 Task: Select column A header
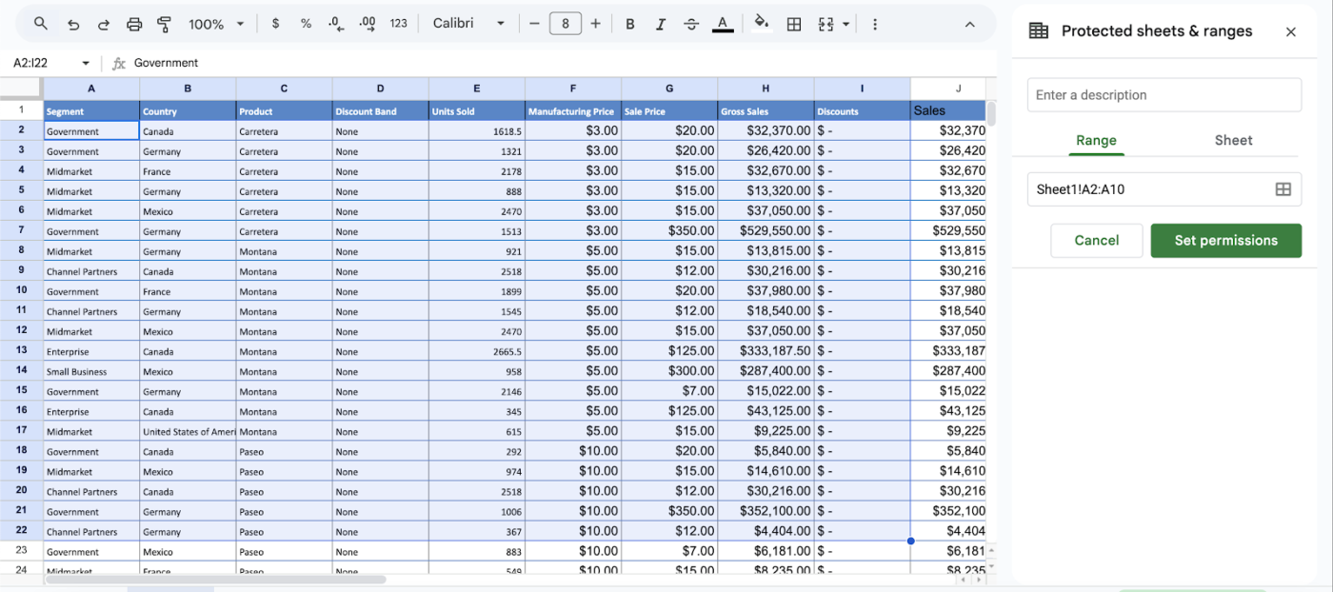[x=91, y=89]
